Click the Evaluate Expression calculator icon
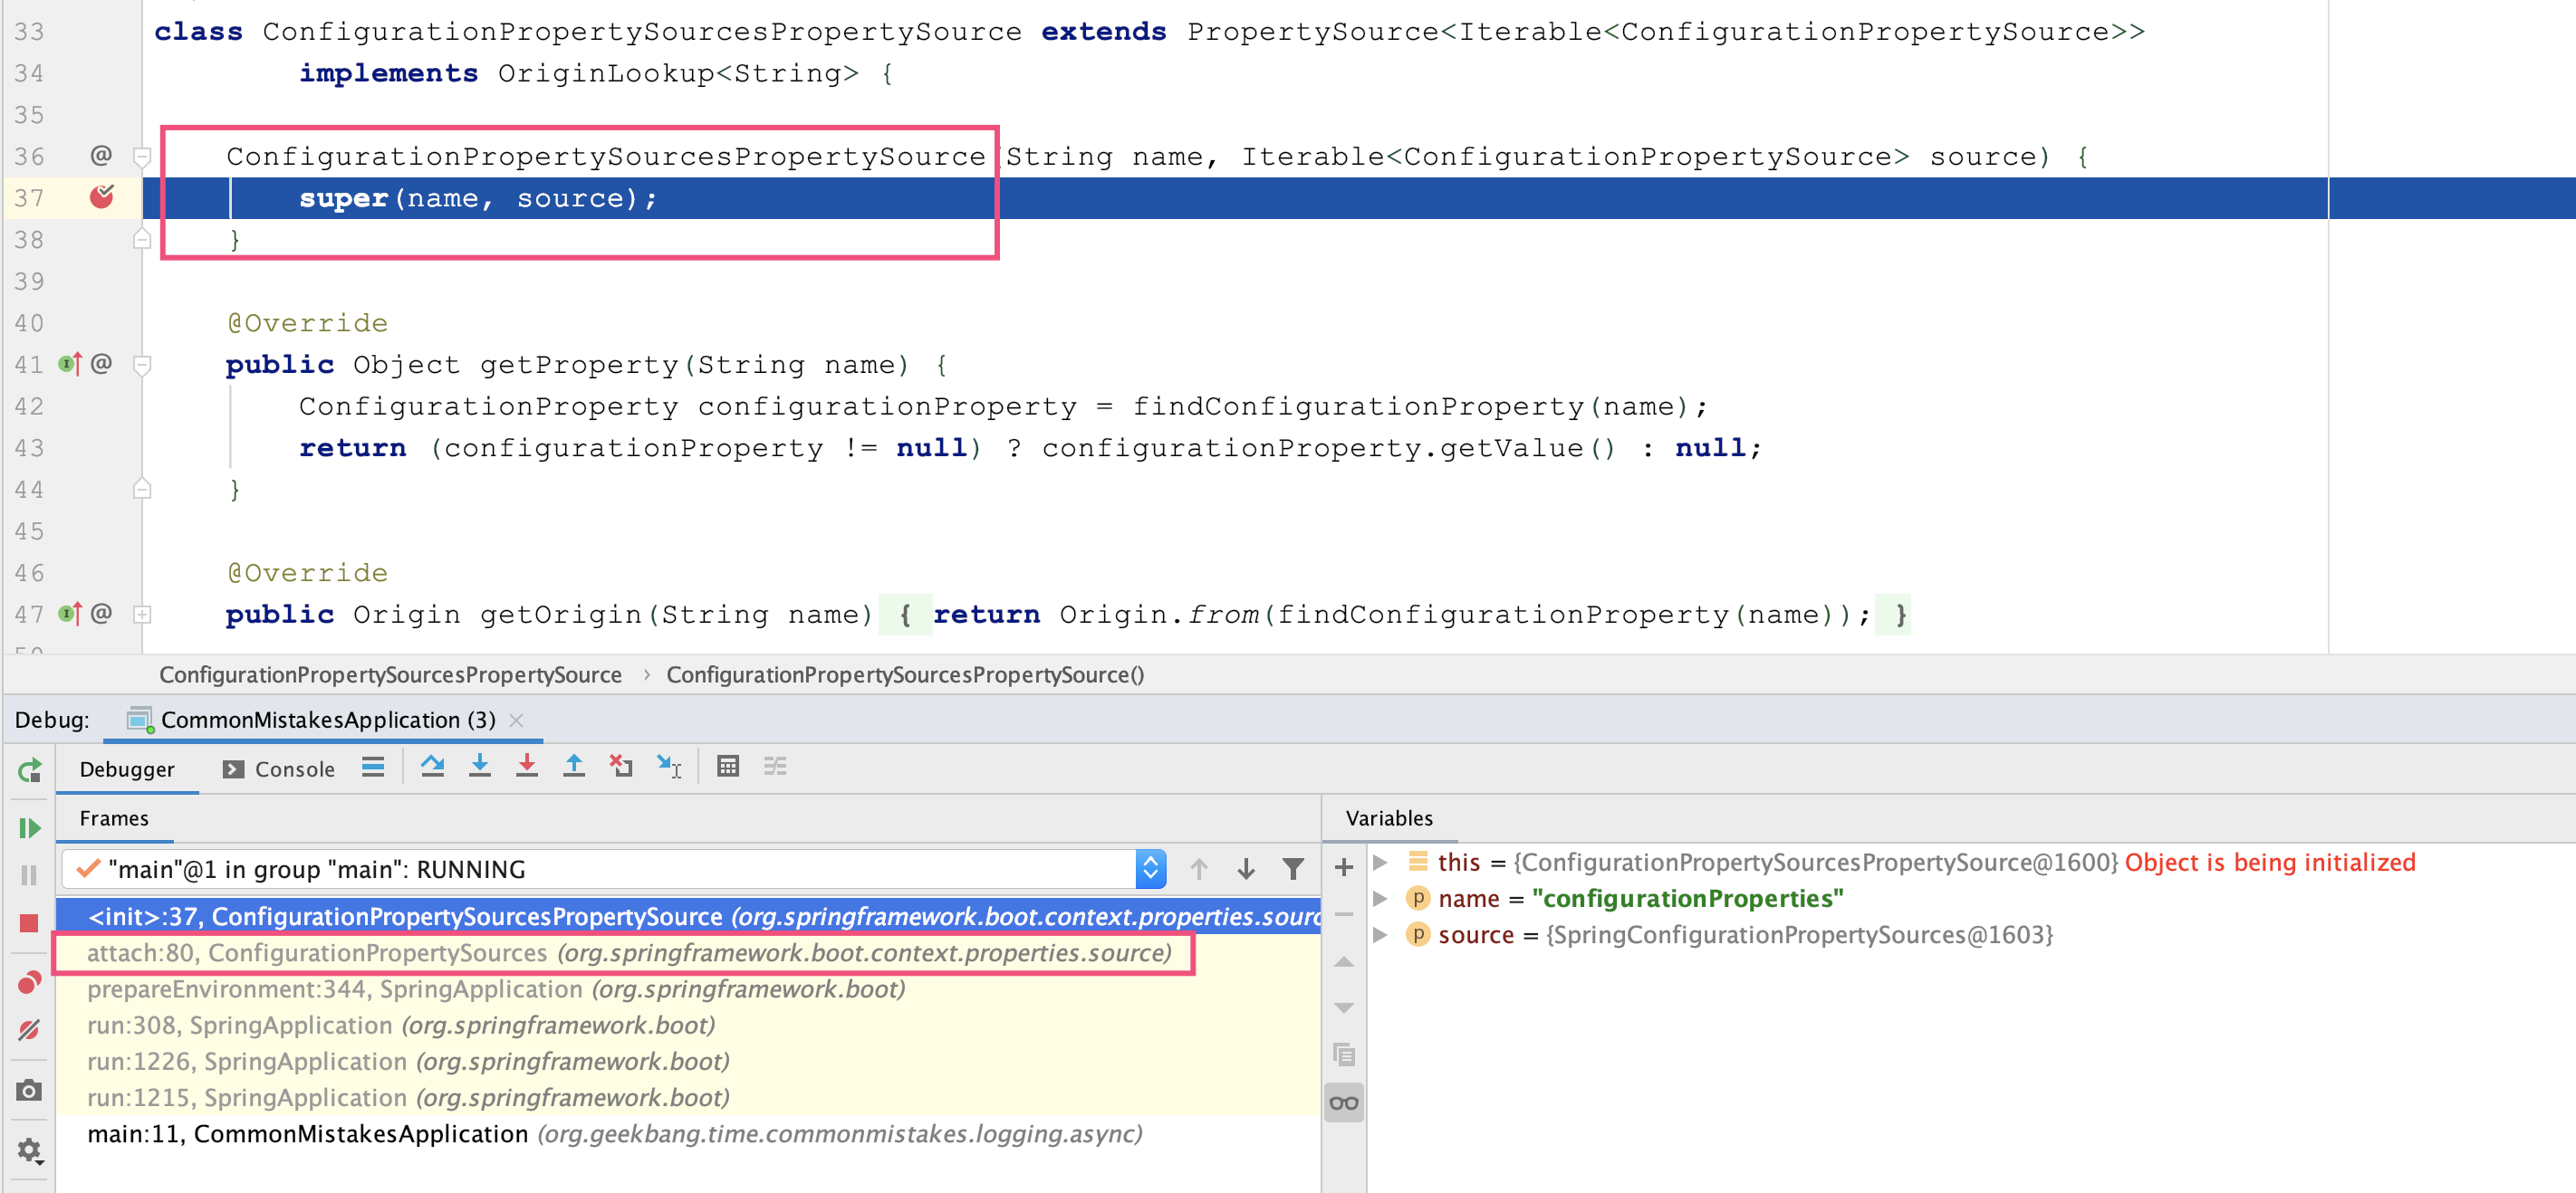This screenshot has height=1193, width=2576. pos(728,768)
